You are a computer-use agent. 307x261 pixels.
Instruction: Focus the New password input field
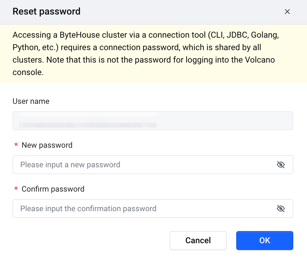(153, 165)
